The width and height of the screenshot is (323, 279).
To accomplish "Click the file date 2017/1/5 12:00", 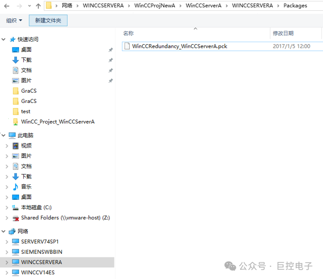I will pos(292,46).
